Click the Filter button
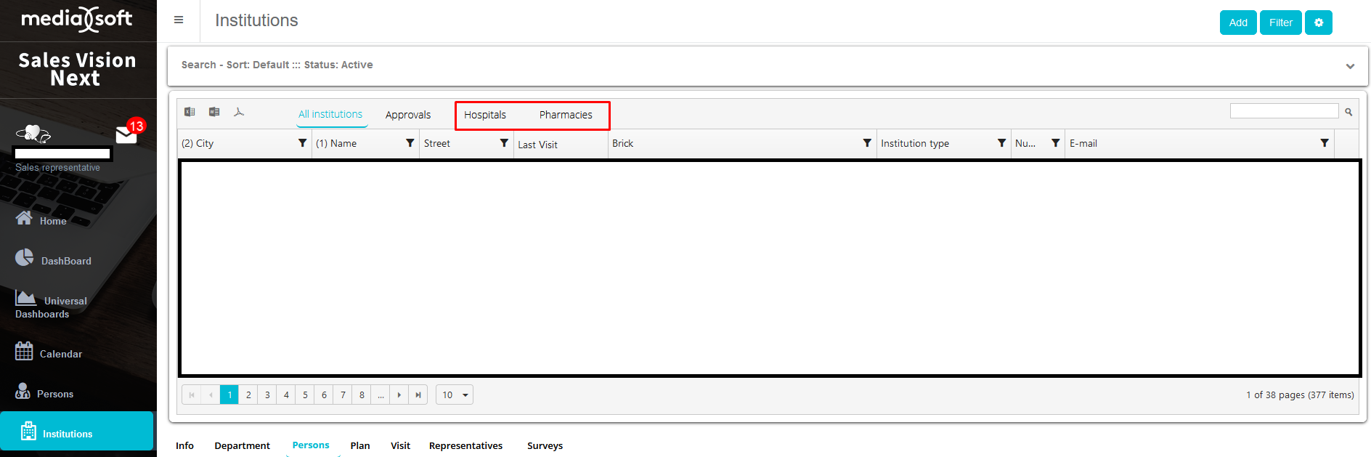Viewport: 1371px width, 457px height. pos(1280,23)
